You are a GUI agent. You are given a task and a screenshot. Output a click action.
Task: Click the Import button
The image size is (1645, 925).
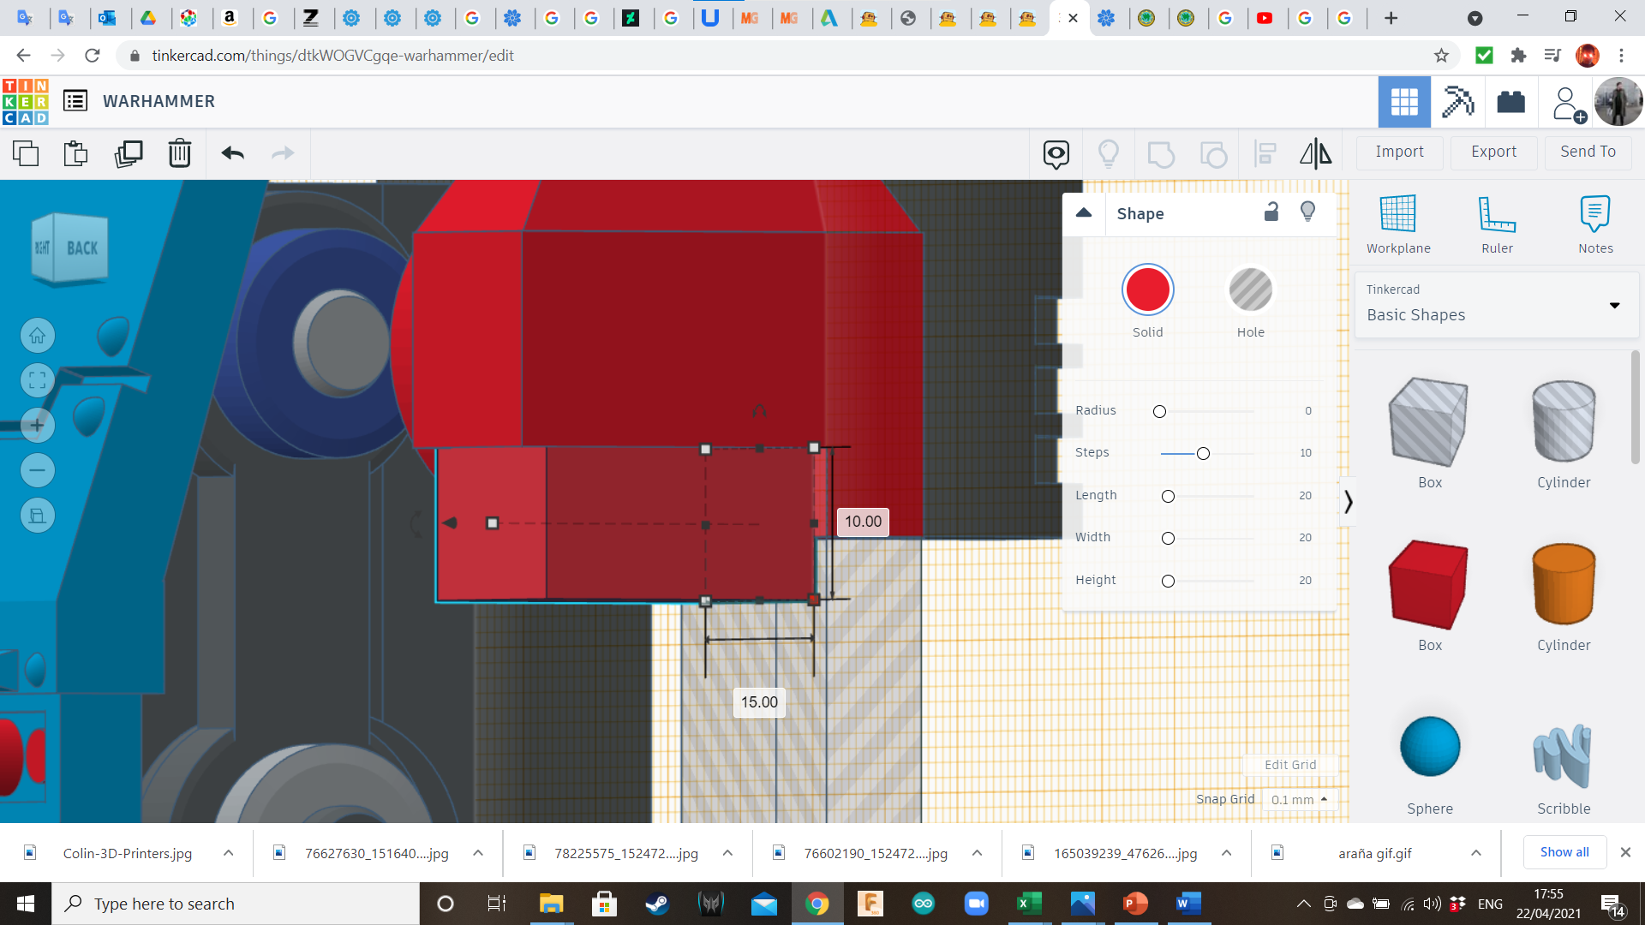pyautogui.click(x=1399, y=152)
